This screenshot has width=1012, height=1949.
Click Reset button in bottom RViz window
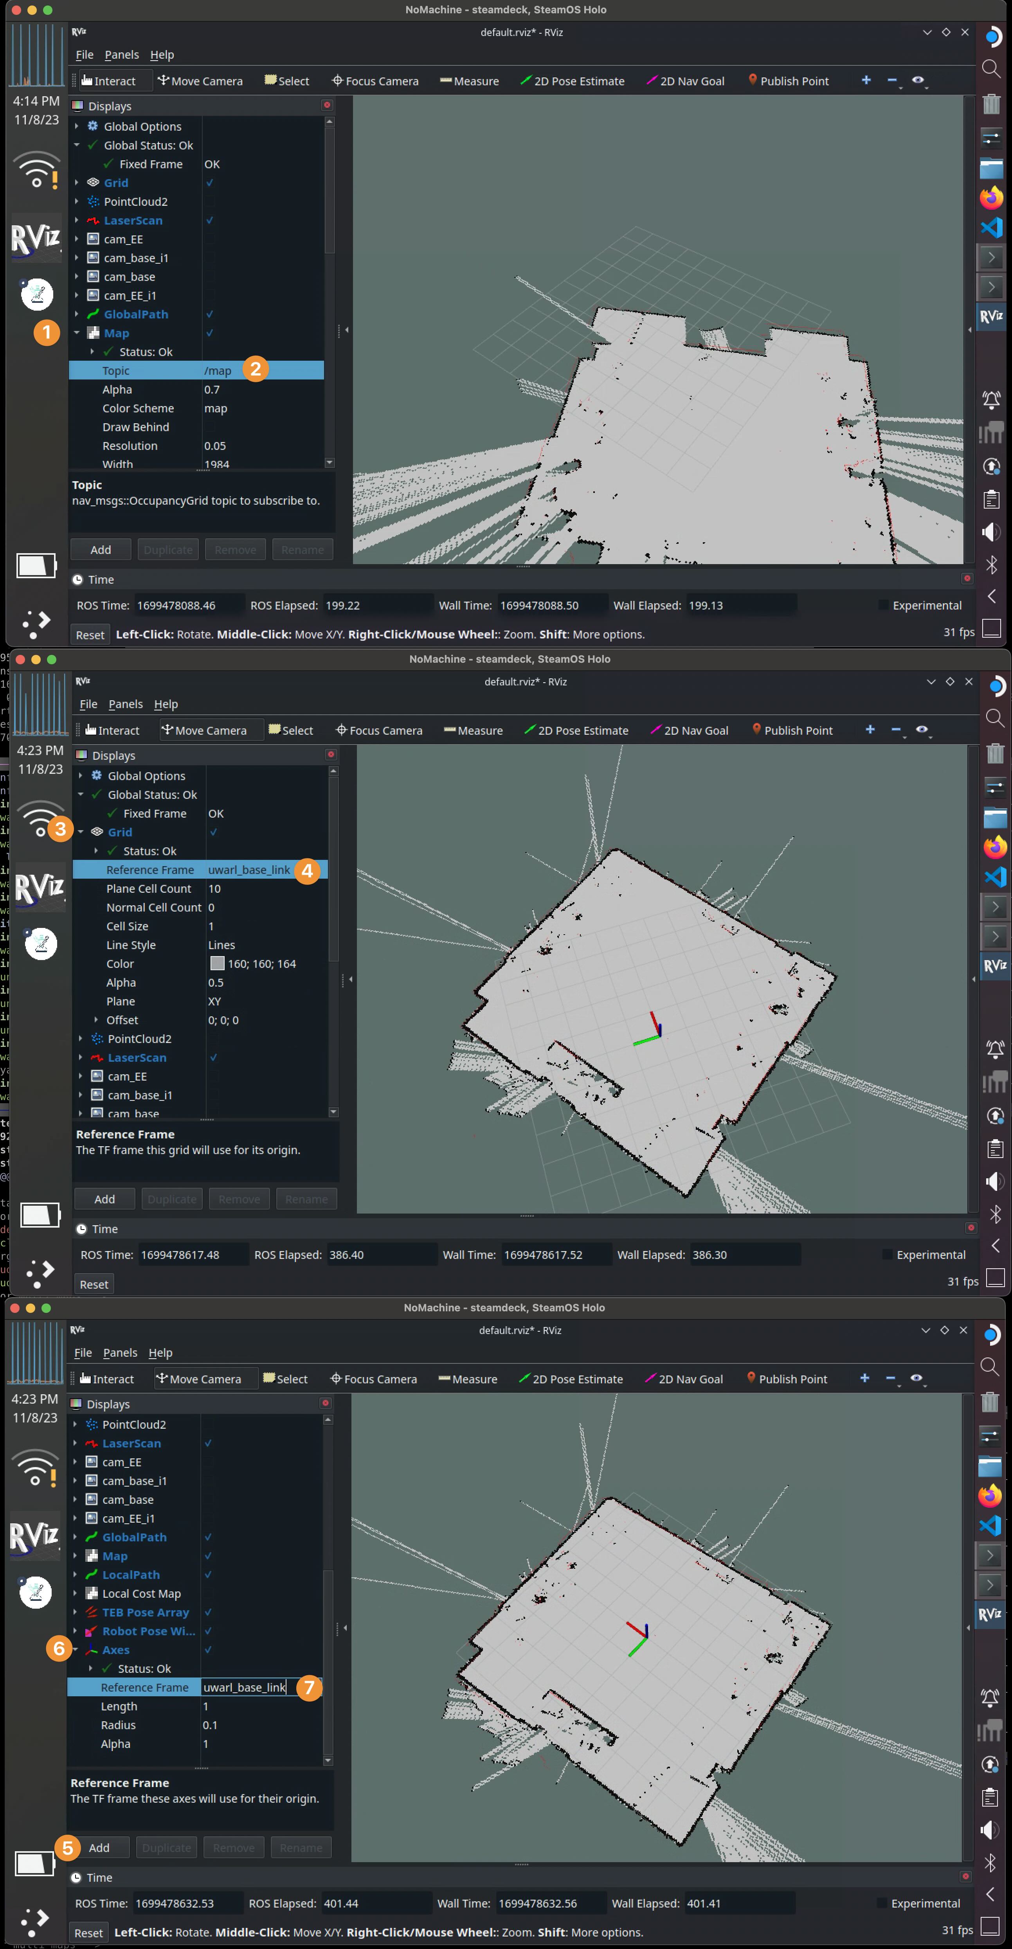[x=88, y=1932]
